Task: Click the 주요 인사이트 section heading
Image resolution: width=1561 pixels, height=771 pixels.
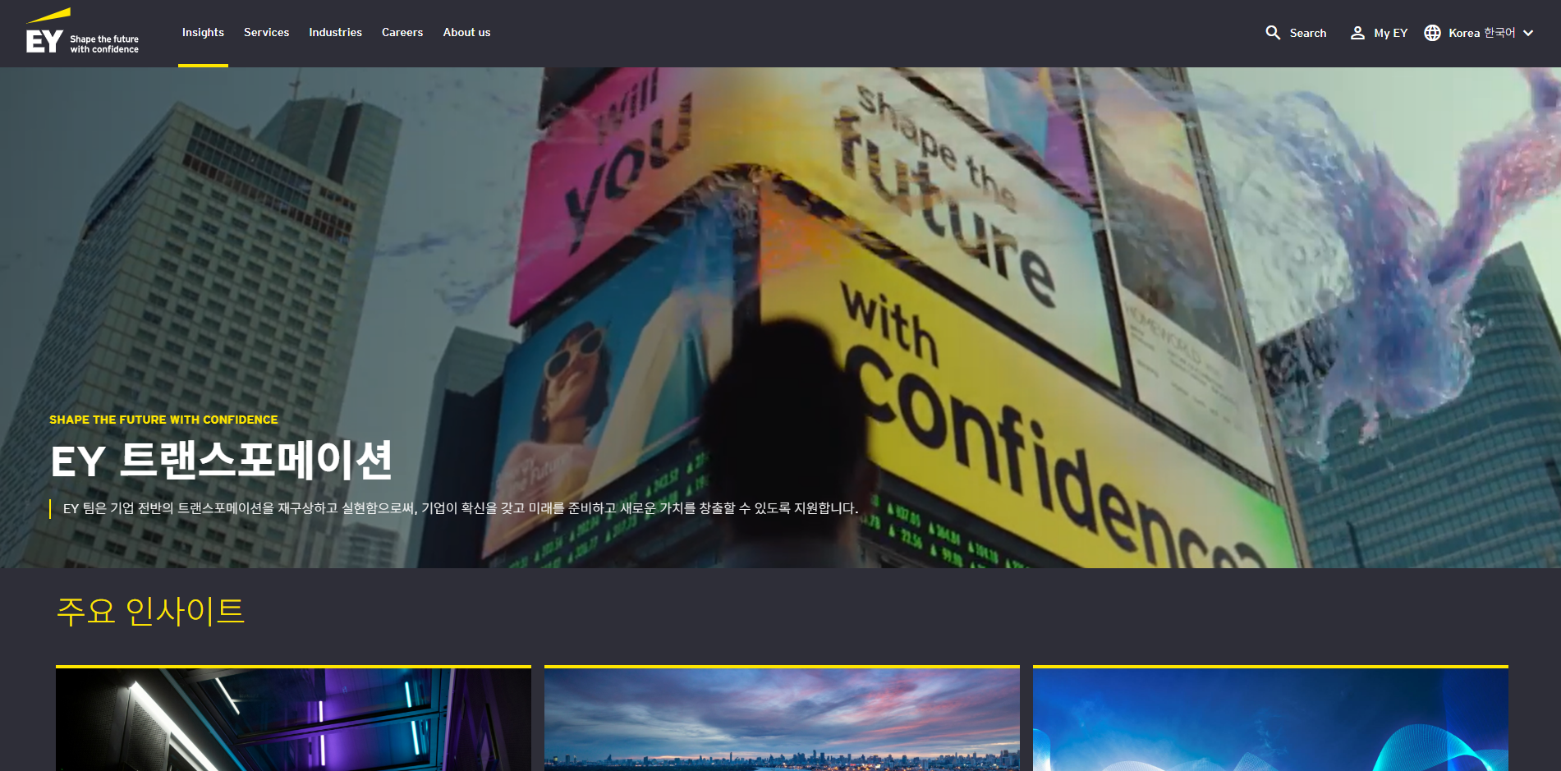Action: pos(150,611)
